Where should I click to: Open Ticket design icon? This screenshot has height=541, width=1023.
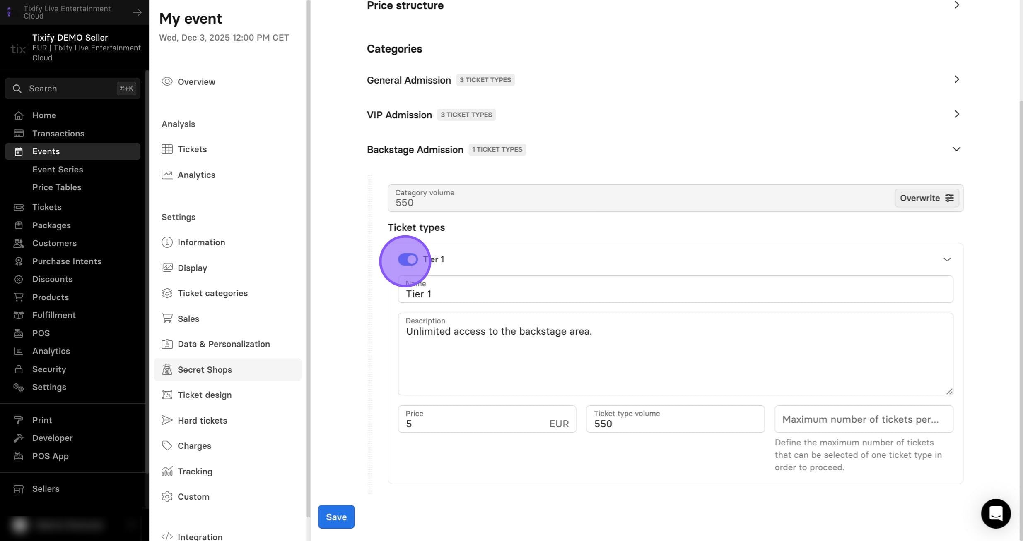pos(167,395)
